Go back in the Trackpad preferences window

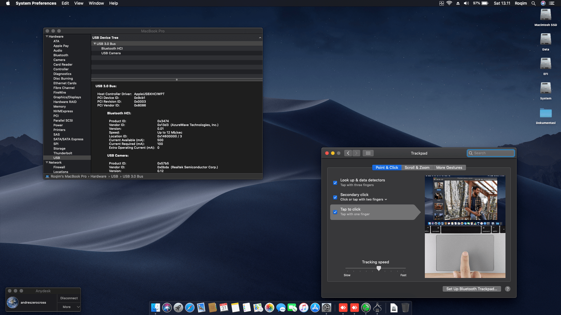coord(348,153)
